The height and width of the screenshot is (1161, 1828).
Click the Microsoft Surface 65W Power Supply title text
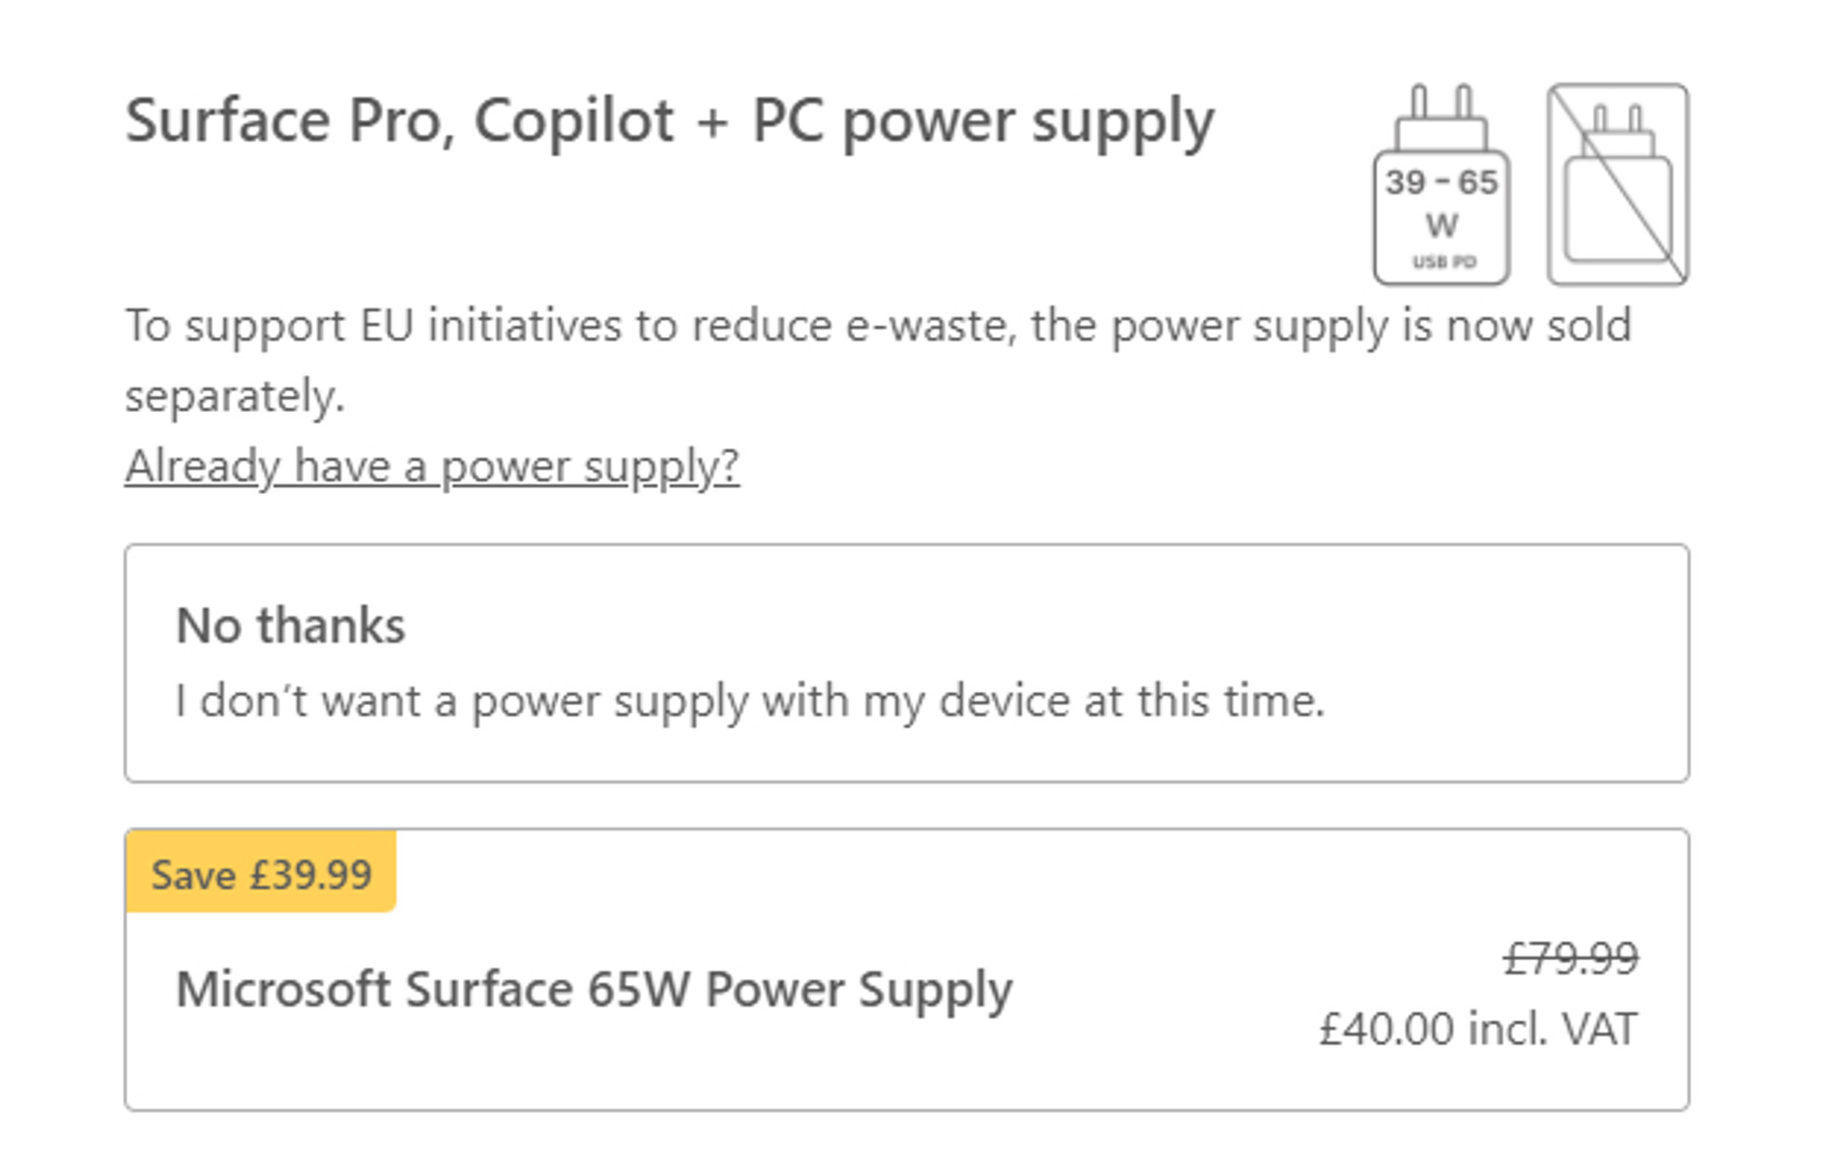594,991
